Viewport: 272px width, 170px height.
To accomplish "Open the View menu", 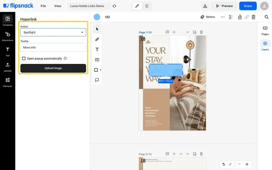I will (58, 6).
